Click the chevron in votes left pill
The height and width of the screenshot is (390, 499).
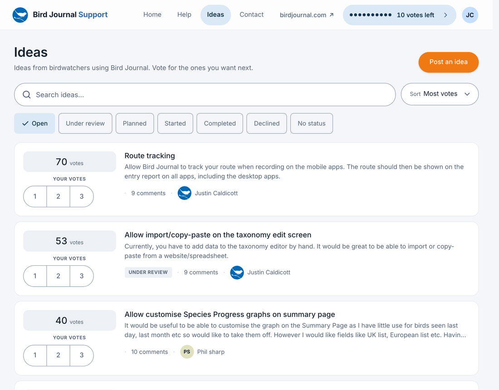tap(445, 15)
